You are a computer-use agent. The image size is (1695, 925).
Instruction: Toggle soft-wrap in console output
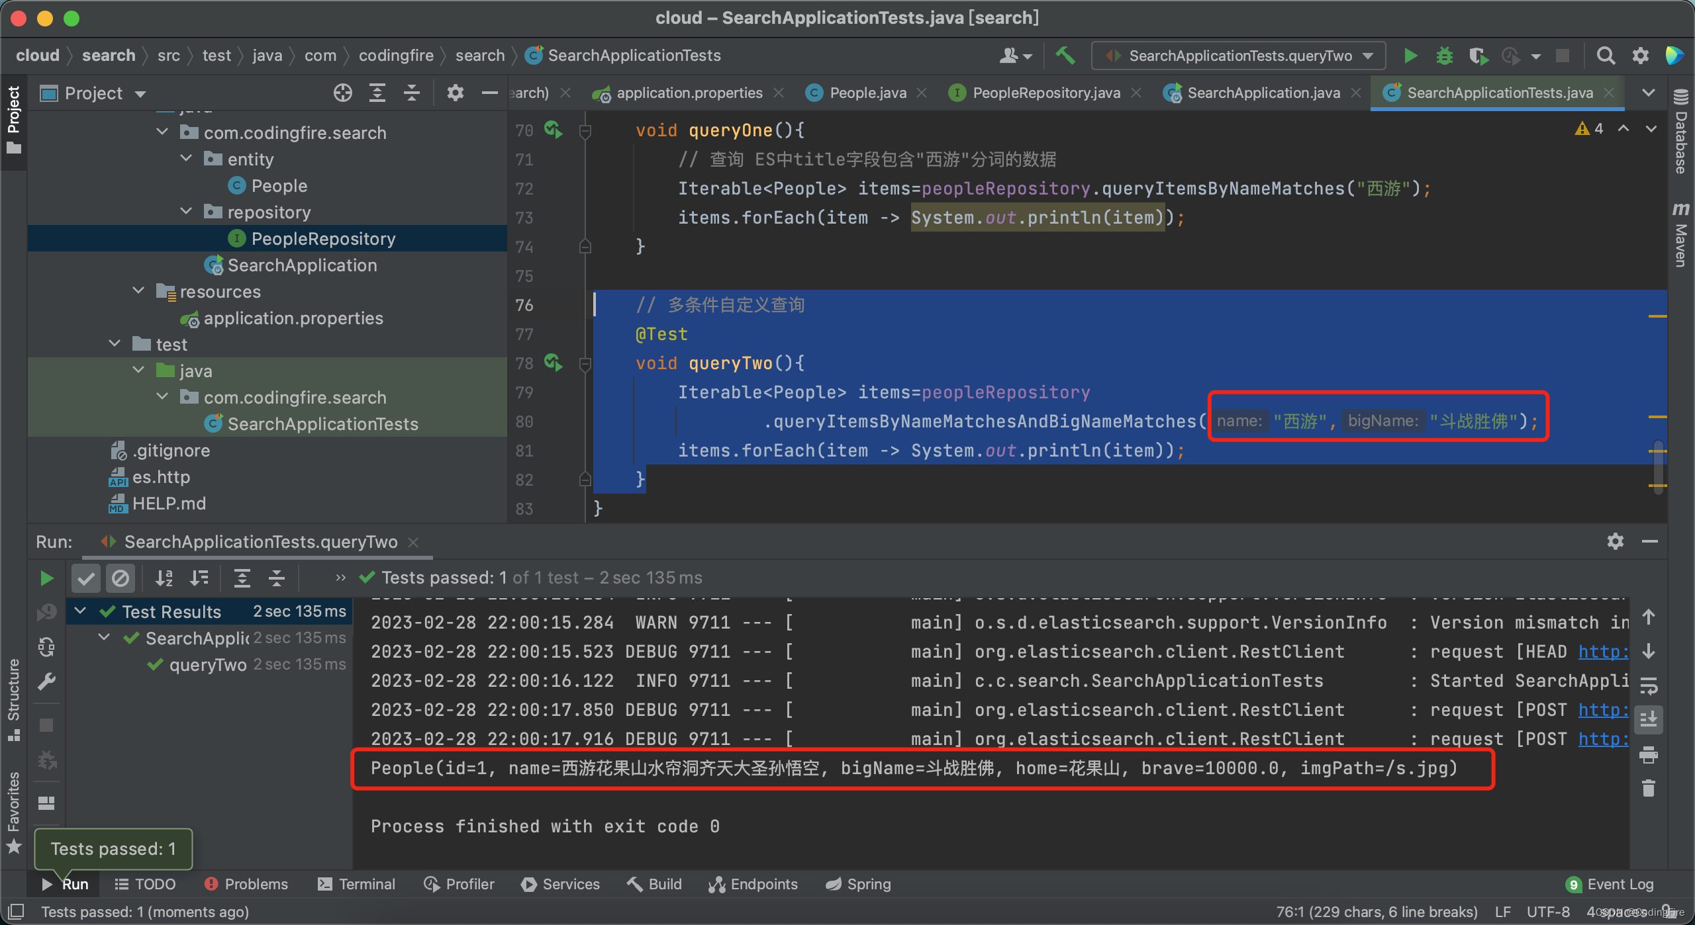[x=1649, y=686]
